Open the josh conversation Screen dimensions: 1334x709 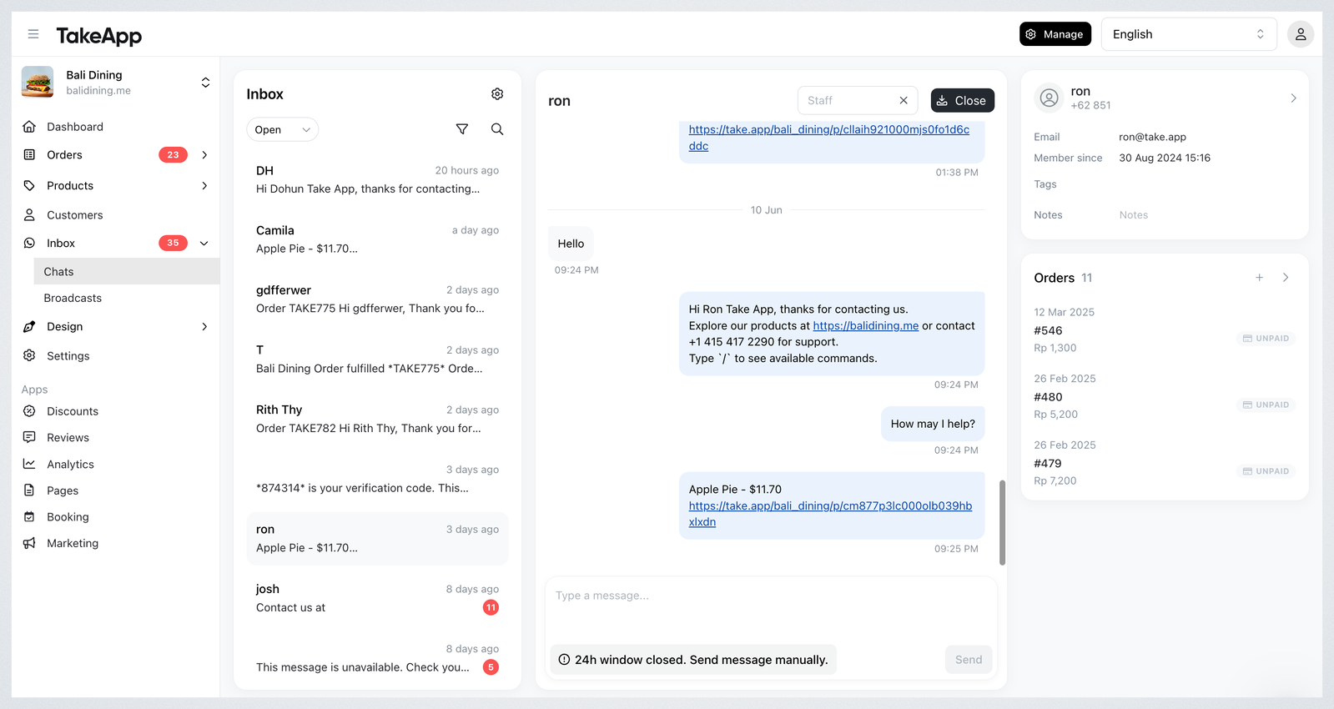pos(377,598)
